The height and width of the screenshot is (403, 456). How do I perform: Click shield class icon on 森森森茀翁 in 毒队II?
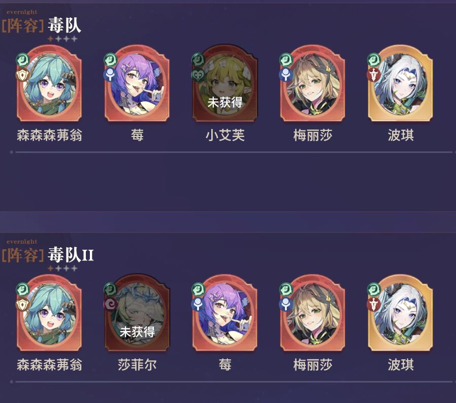[23, 305]
